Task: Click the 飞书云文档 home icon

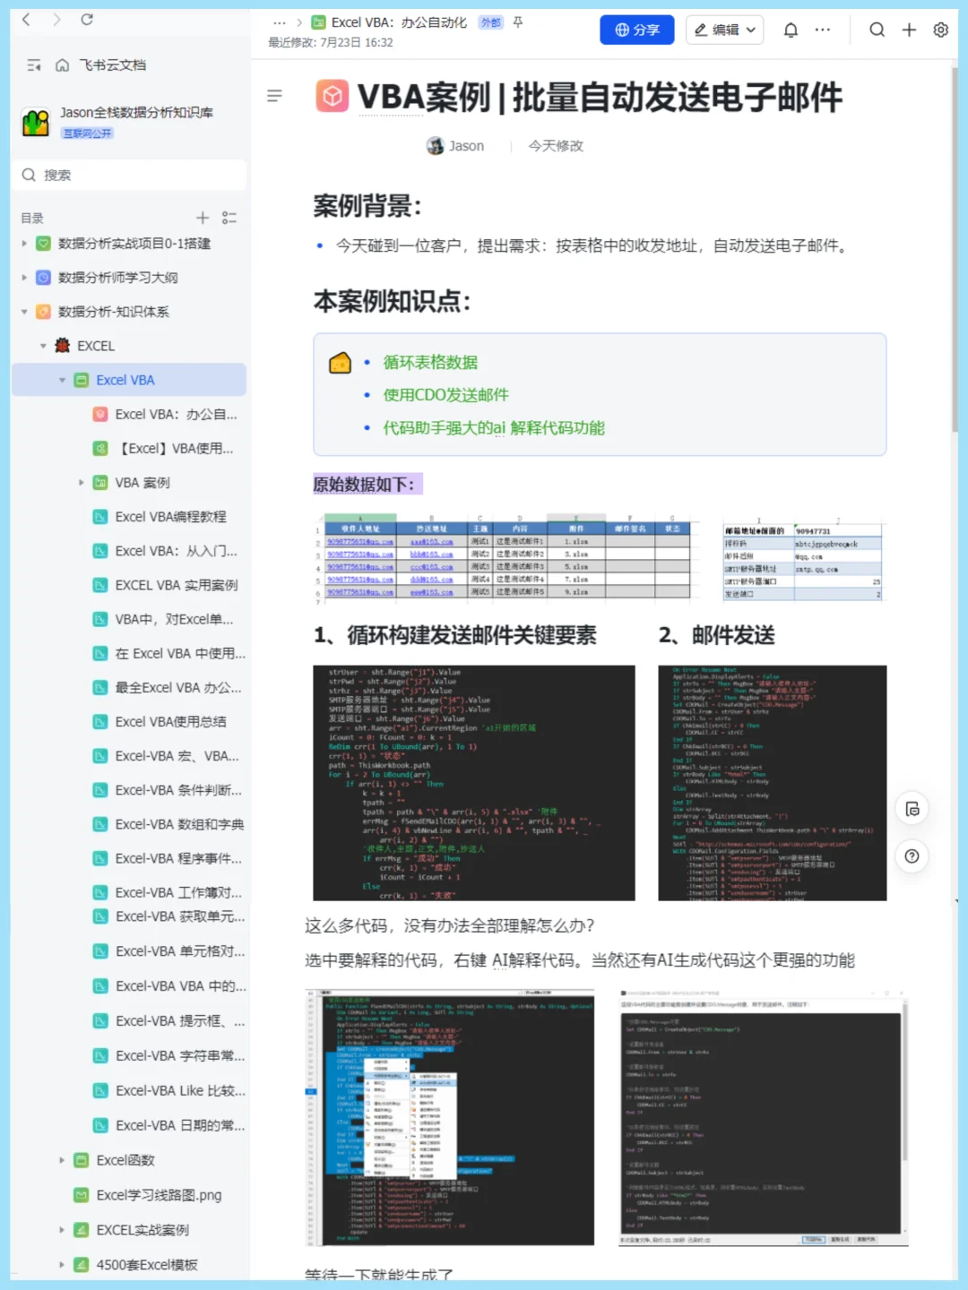Action: point(61,65)
